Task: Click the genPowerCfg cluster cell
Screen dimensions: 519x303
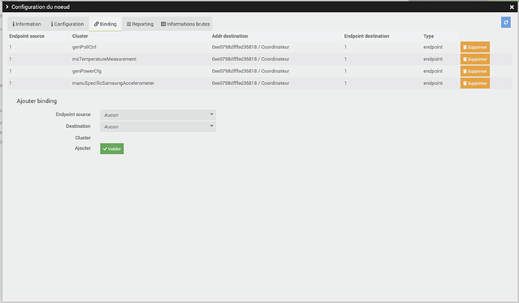Action: click(86, 71)
